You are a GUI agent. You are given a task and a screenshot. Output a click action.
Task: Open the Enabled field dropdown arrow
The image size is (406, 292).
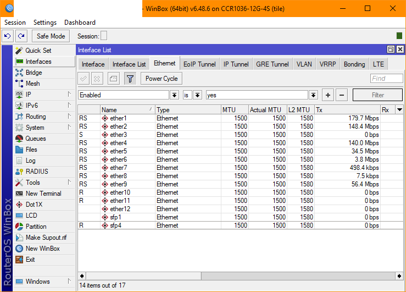click(x=175, y=95)
